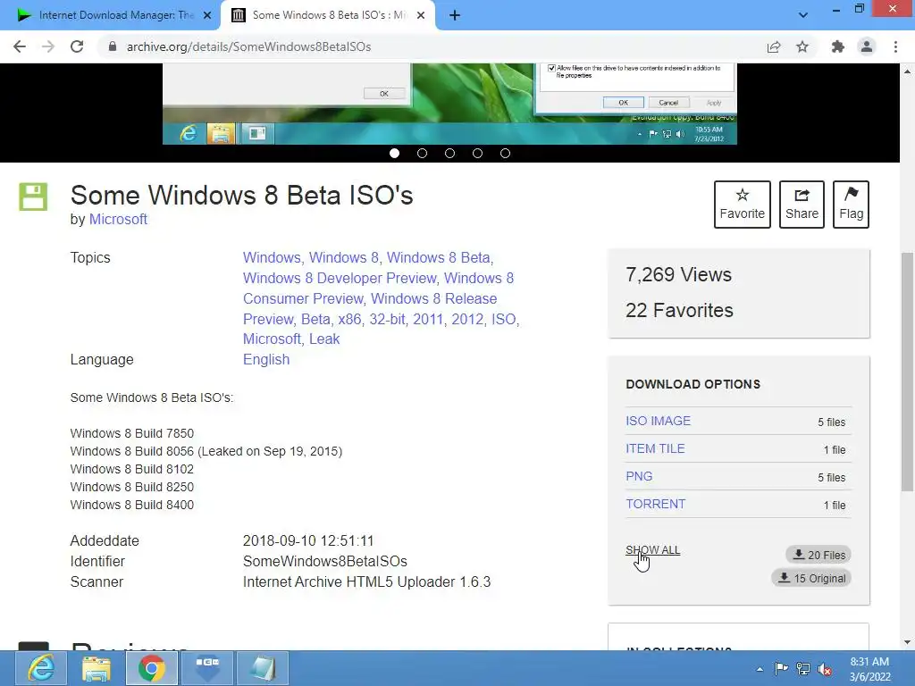Click the 7,269 Views text
The image size is (915, 686).
coord(678,275)
